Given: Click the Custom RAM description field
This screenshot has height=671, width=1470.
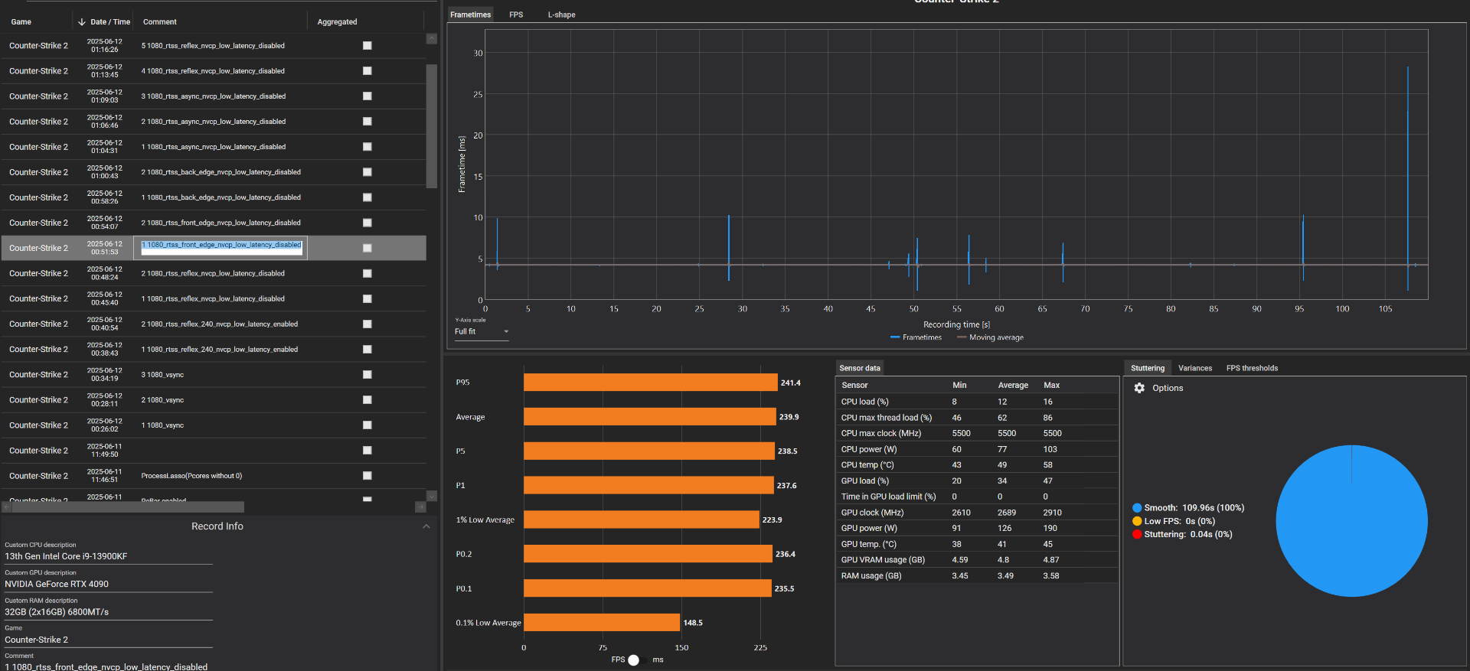Looking at the screenshot, I should [x=109, y=612].
